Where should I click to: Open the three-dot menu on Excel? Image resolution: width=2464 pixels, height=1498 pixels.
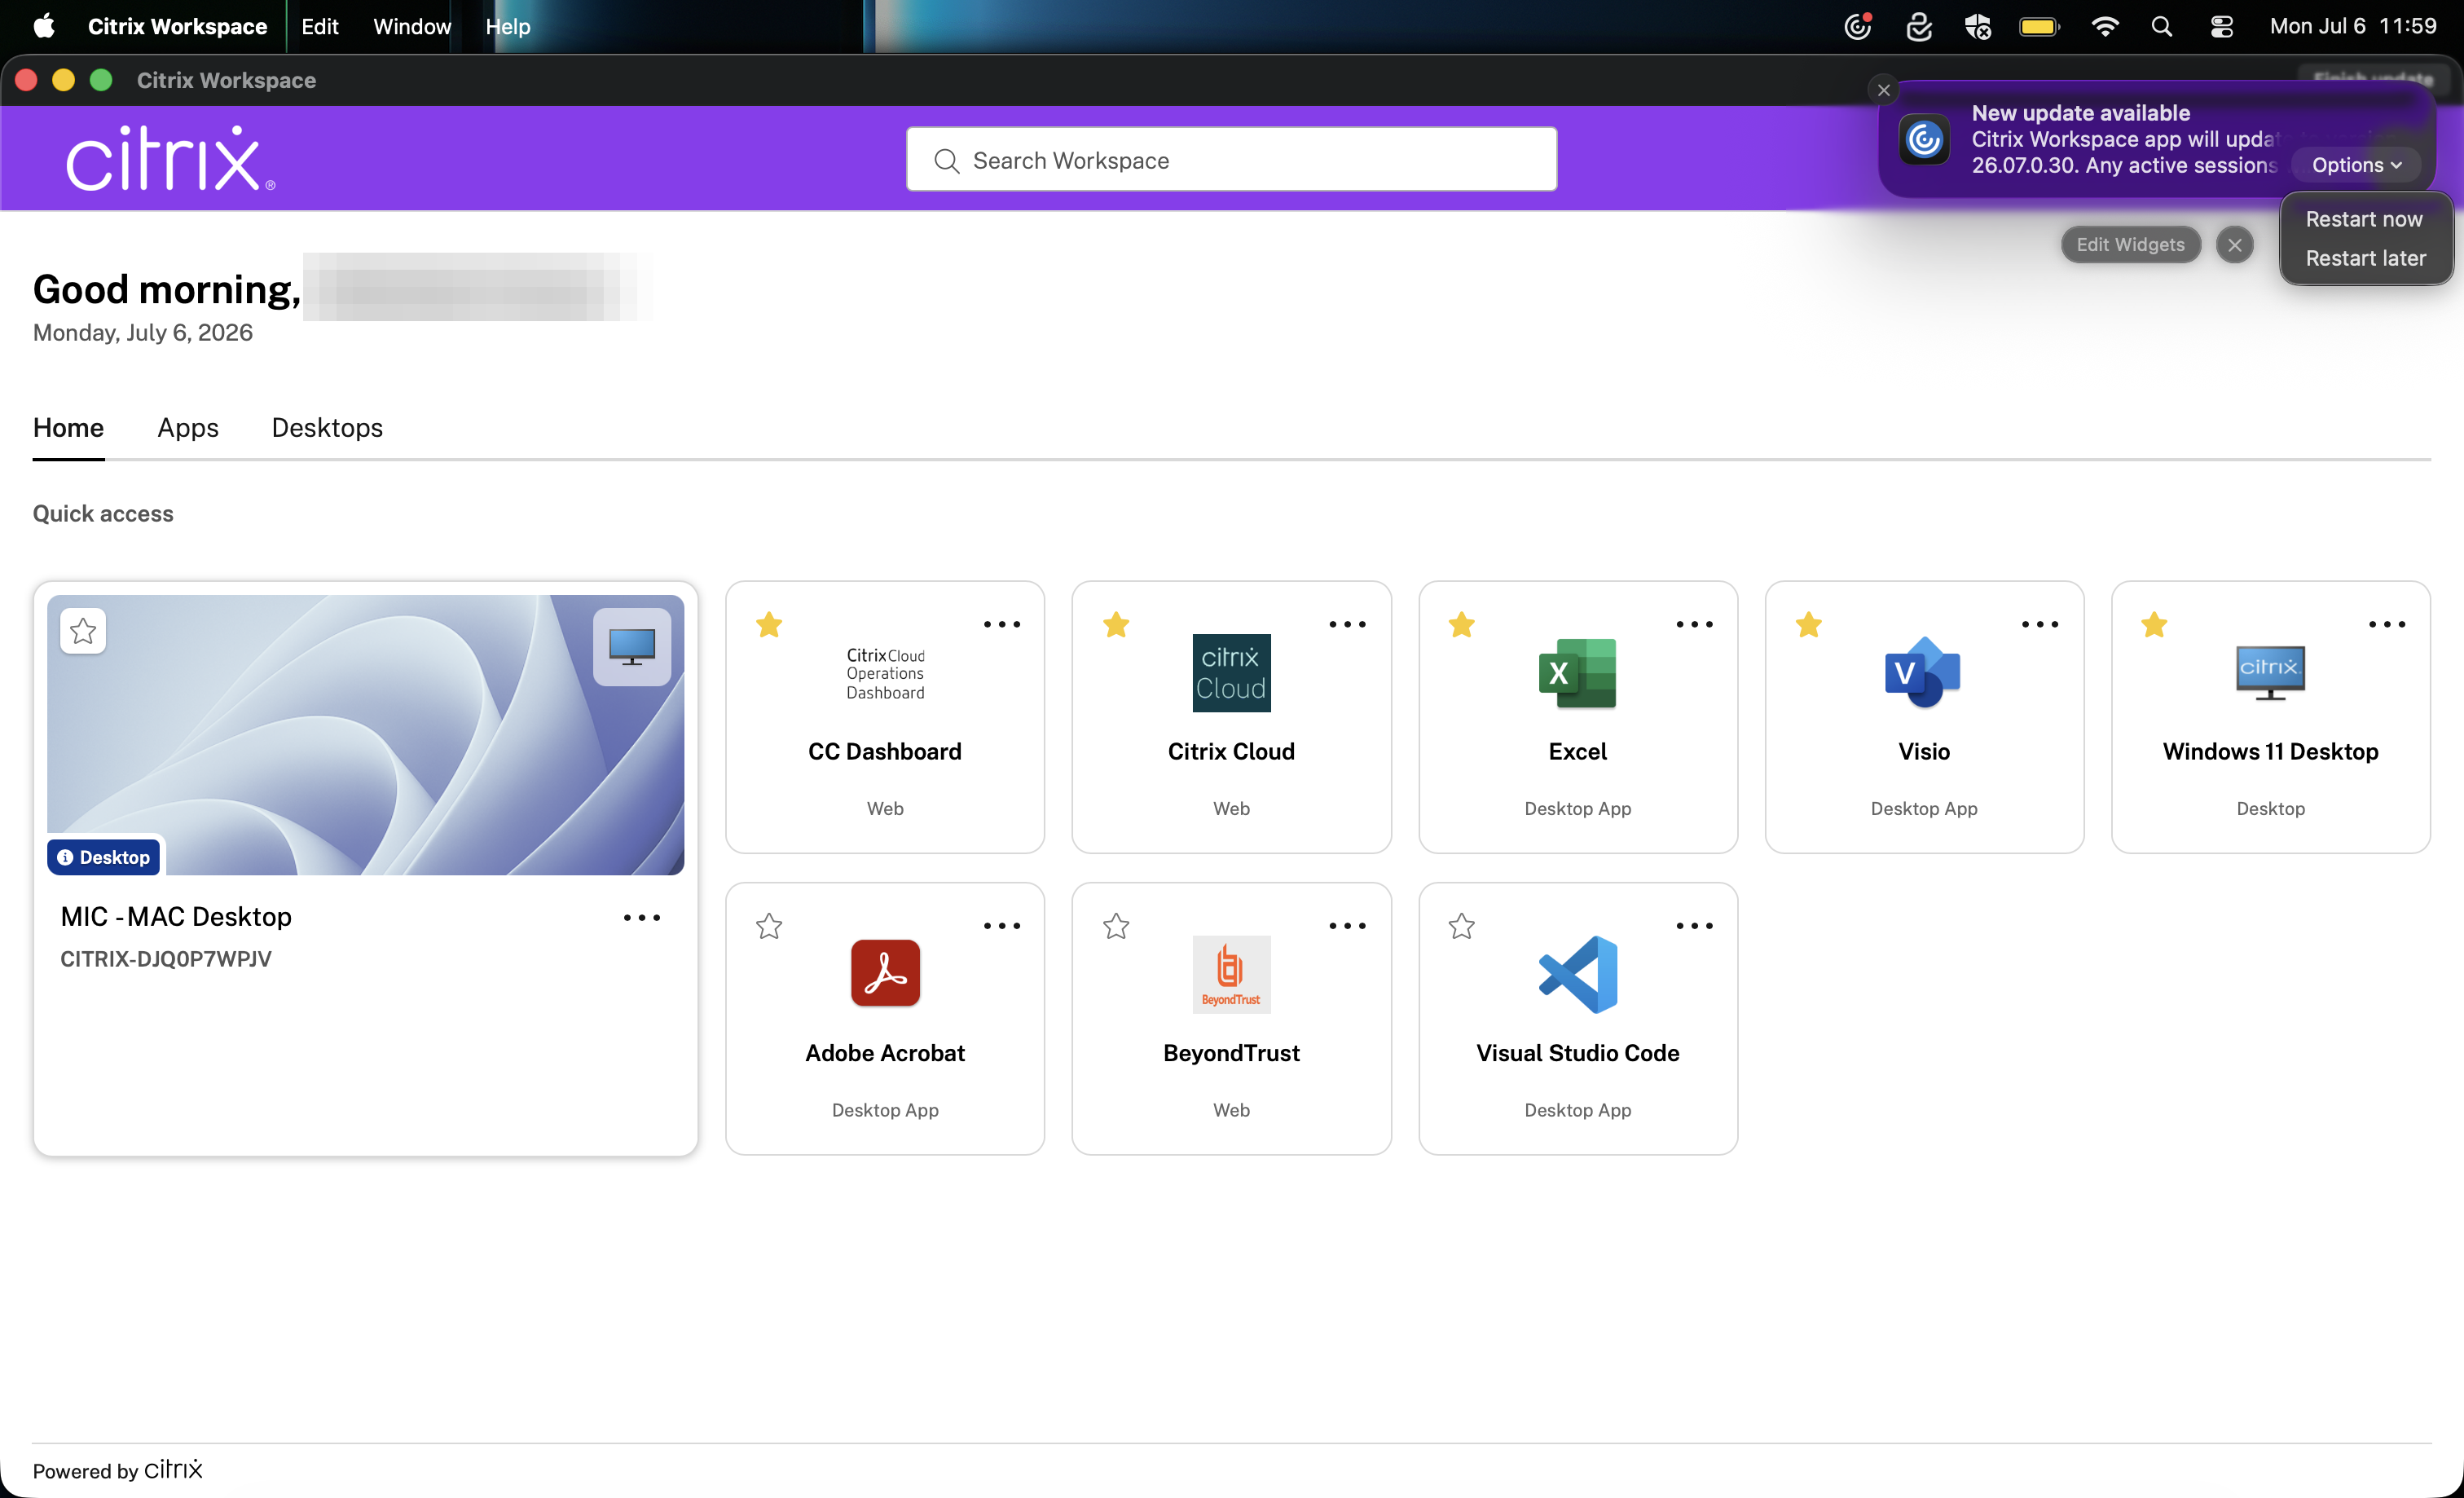pyautogui.click(x=1694, y=624)
